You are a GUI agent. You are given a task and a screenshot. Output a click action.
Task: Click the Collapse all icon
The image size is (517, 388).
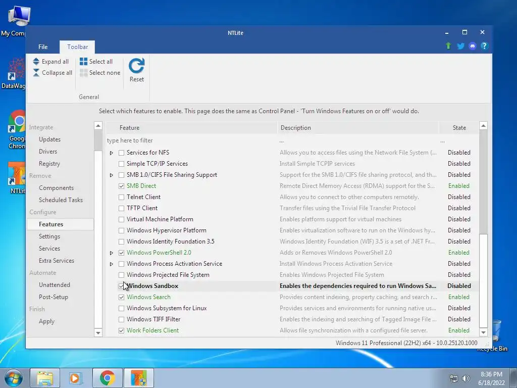[x=36, y=73]
